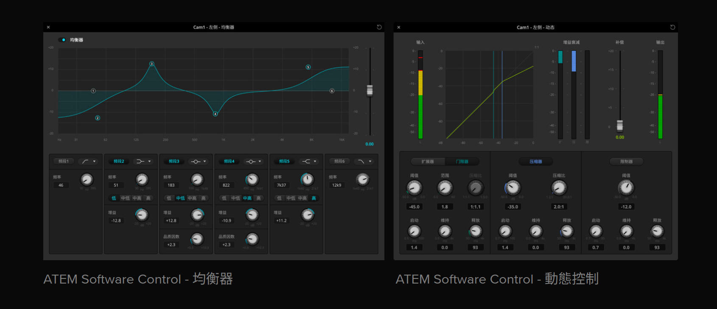The width and height of the screenshot is (717, 309).
Task: Click the 频段3 quality factor (品质因数) knob
Action: [x=197, y=239]
